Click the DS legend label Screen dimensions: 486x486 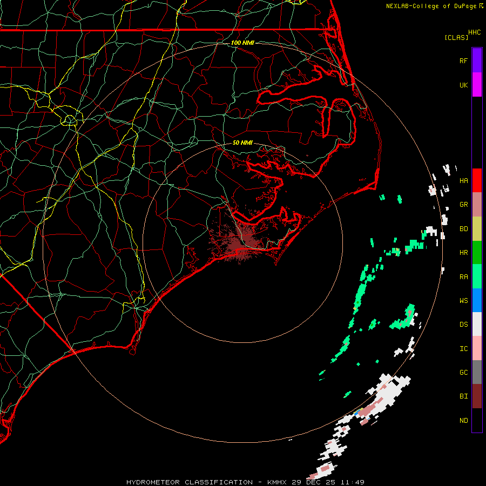(x=463, y=325)
